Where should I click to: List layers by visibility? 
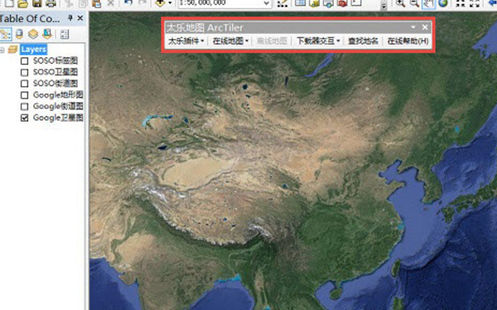(33, 34)
